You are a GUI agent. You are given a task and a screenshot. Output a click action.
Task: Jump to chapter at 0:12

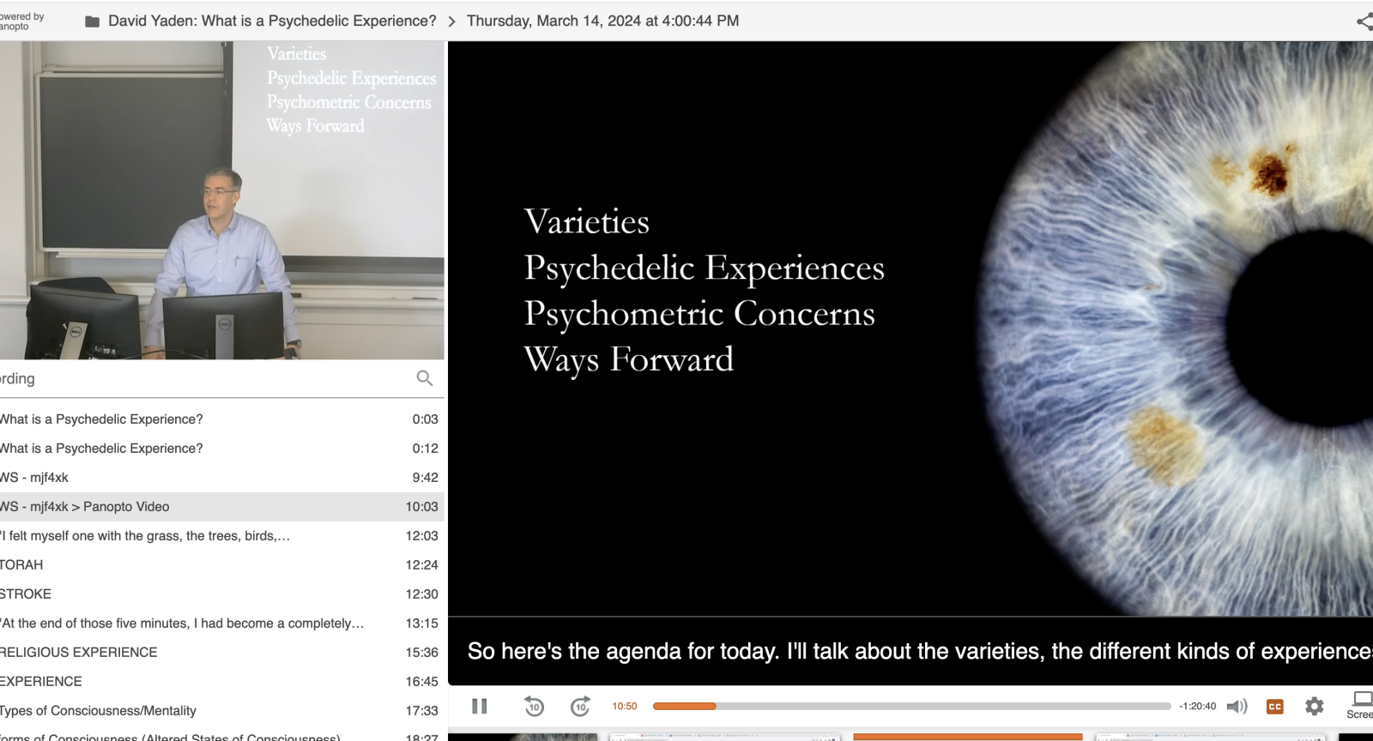[222, 449]
